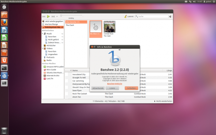Open the Ungesehen video list
This screenshot has width=216, height=135.
[53, 54]
